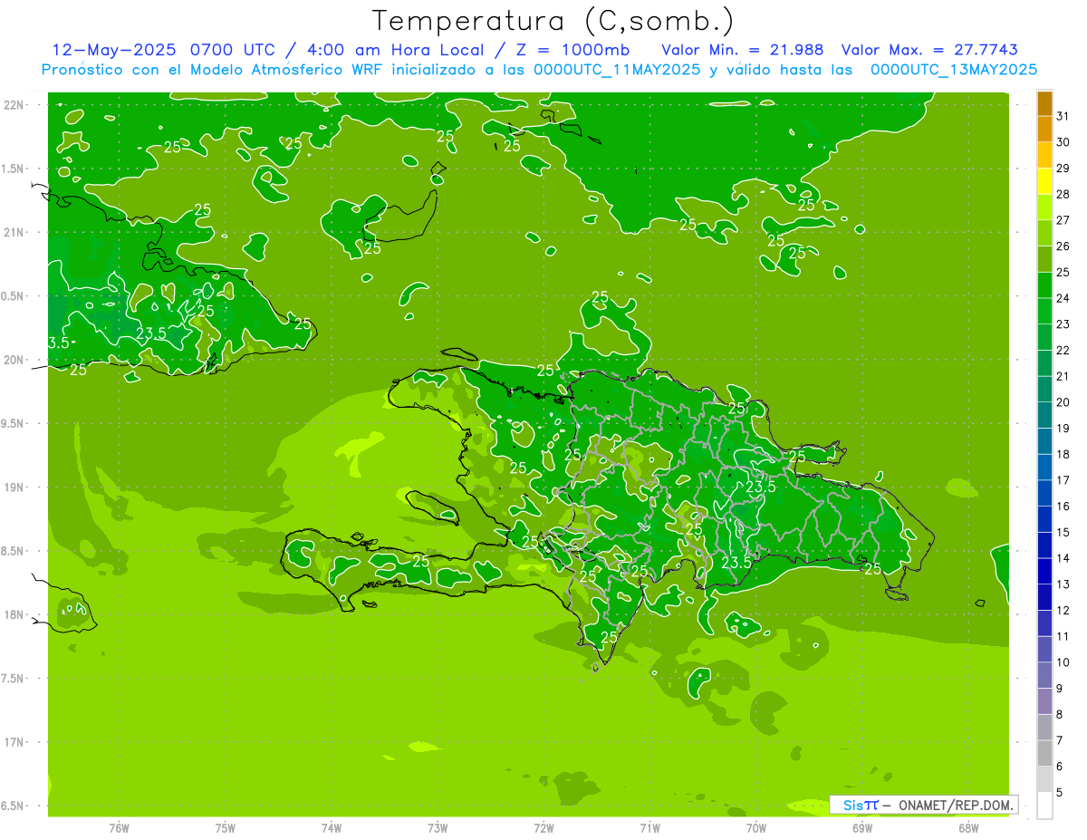Pick the white swatch below label 5
The width and height of the screenshot is (1087, 840).
point(1044,806)
